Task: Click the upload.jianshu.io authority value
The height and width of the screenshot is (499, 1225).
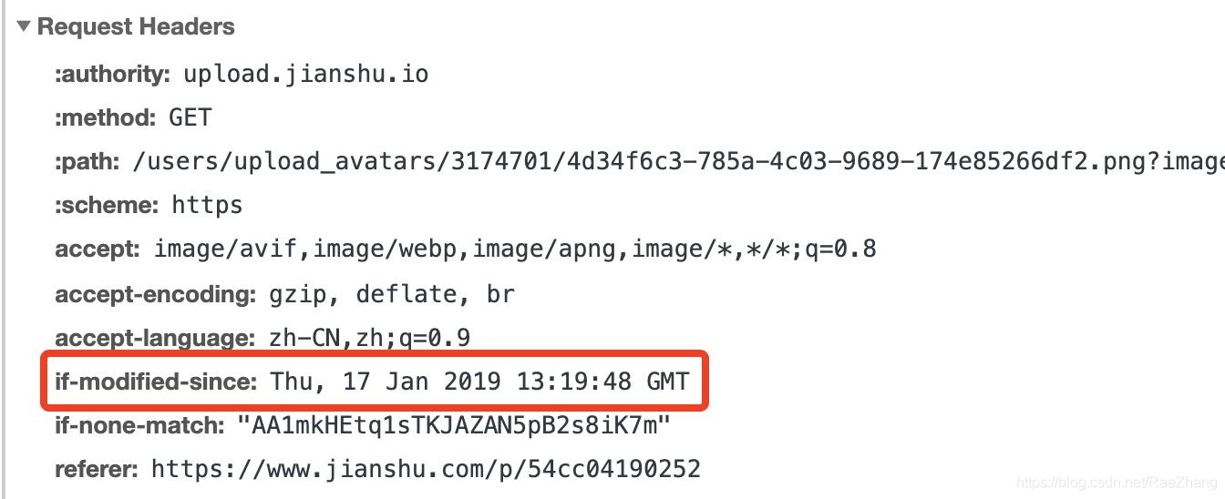Action: 306,75
